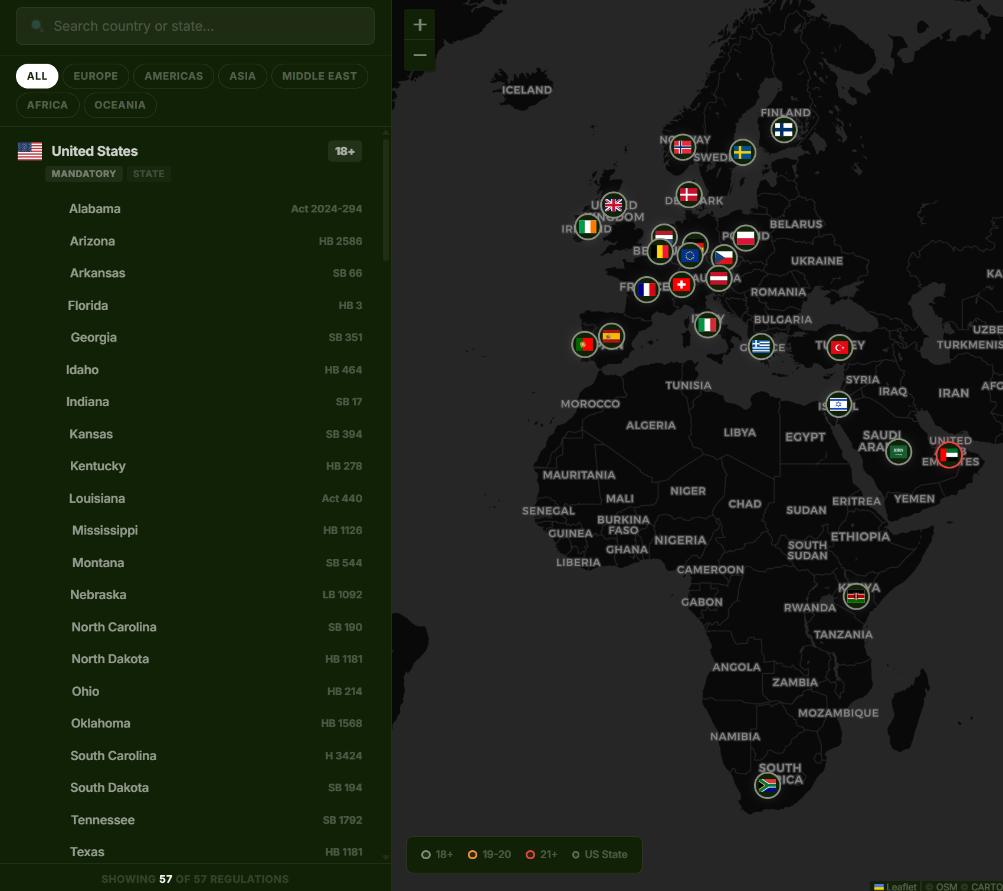Open the OSM attribution link
The height and width of the screenshot is (891, 1003).
[946, 886]
